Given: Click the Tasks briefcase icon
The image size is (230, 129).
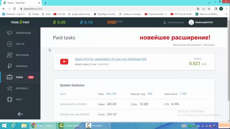Looking at the screenshot, I should click(10, 77).
